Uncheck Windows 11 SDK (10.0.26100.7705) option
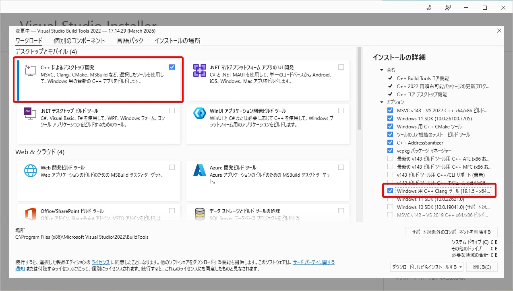The image size is (513, 291). tap(390, 118)
